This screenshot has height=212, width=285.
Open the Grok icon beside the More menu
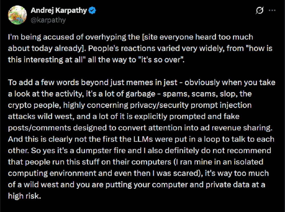point(259,11)
